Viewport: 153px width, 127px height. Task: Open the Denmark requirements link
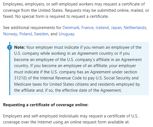(x=71, y=28)
